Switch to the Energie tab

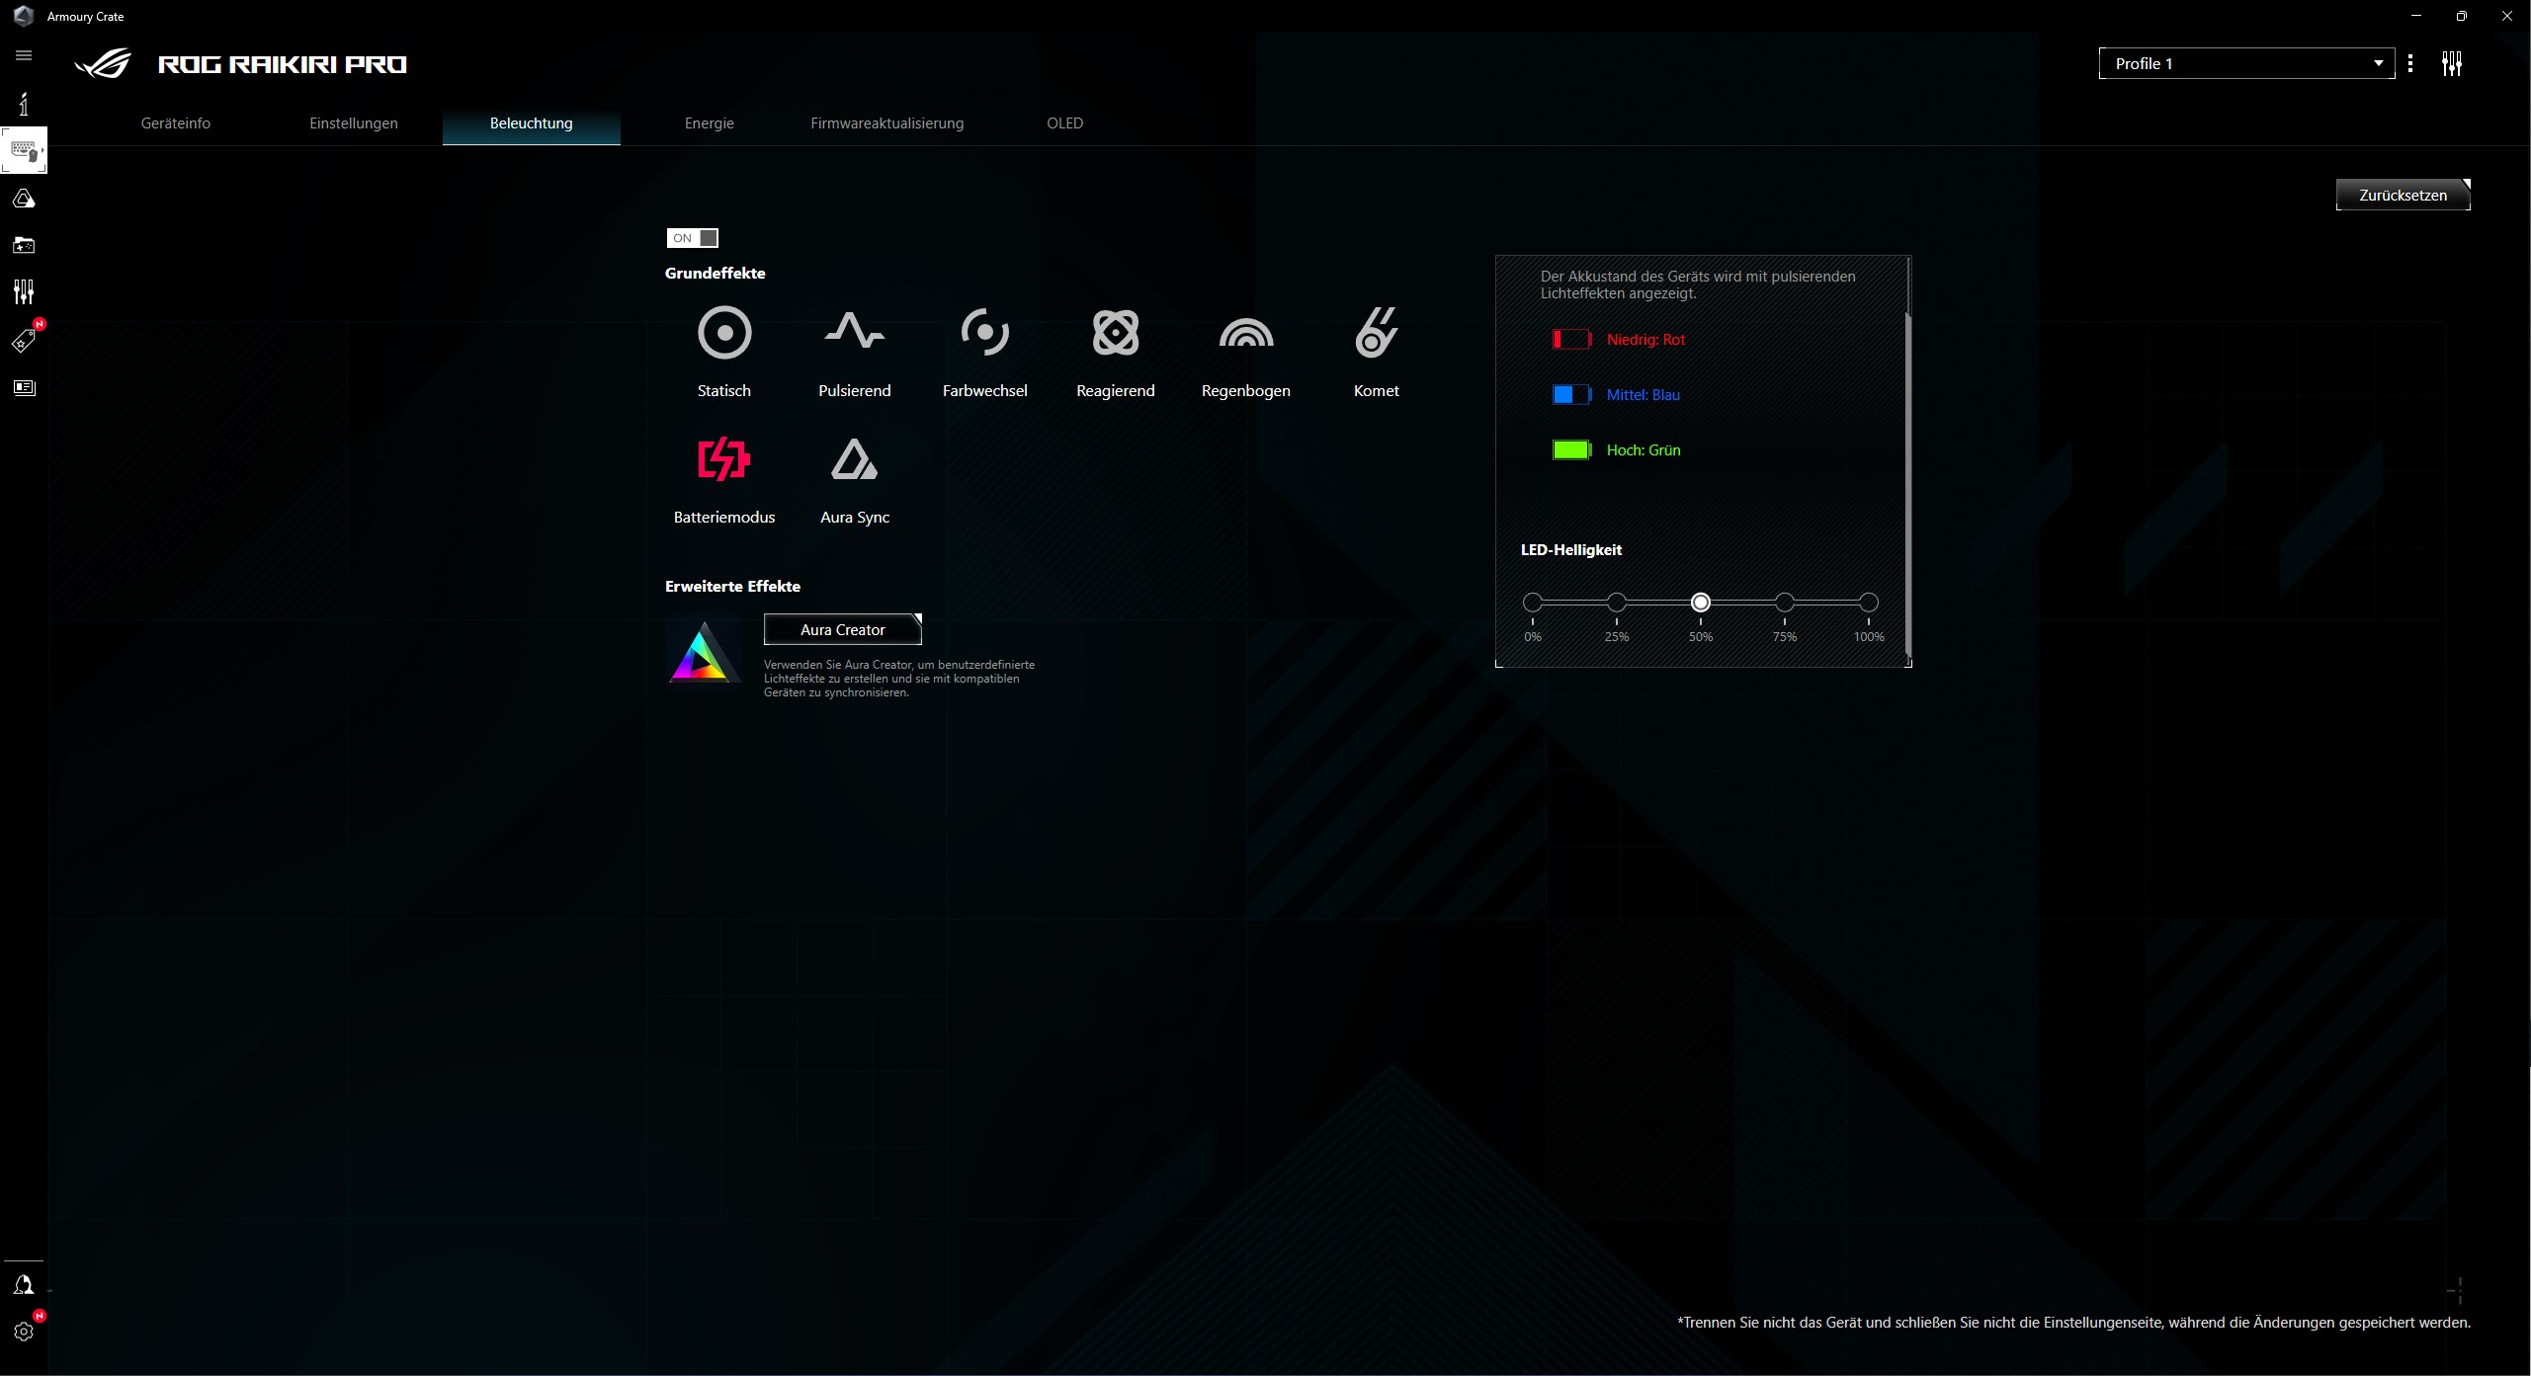[x=709, y=122]
